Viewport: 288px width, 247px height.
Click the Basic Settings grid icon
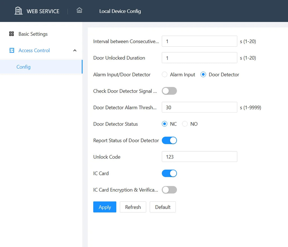click(11, 34)
